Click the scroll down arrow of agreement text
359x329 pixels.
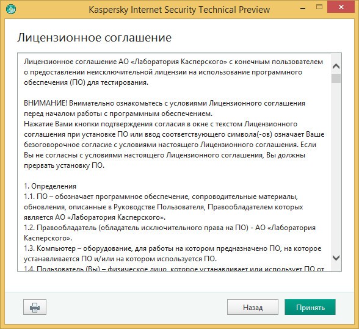point(336,258)
